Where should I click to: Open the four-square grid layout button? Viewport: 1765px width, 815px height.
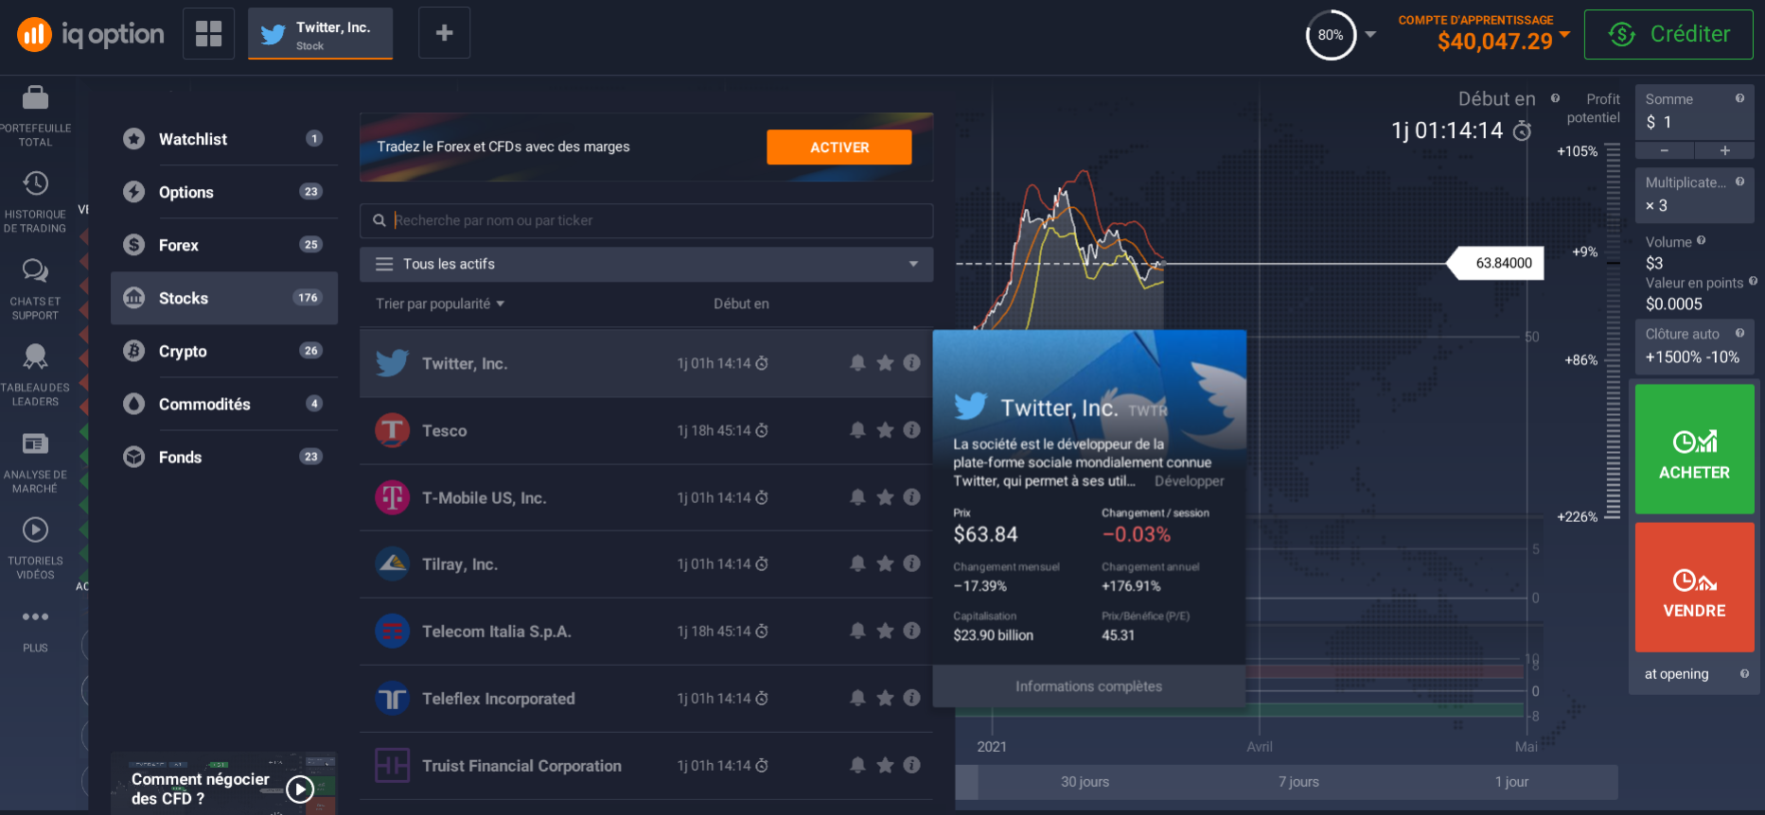[208, 34]
